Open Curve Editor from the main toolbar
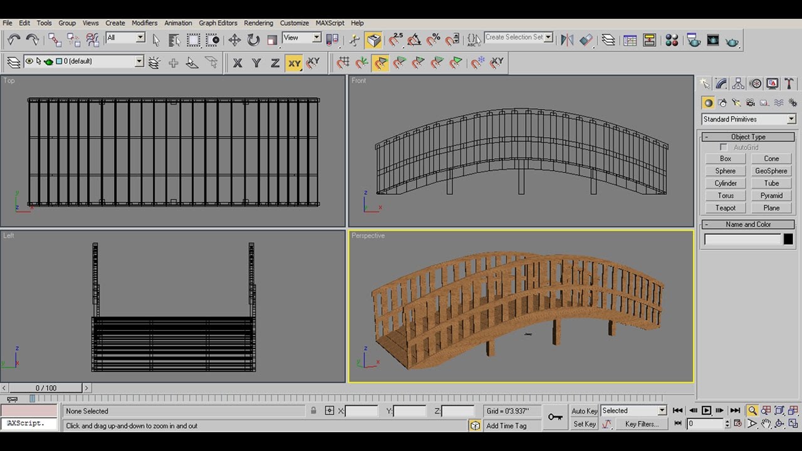The height and width of the screenshot is (451, 802). pos(630,40)
